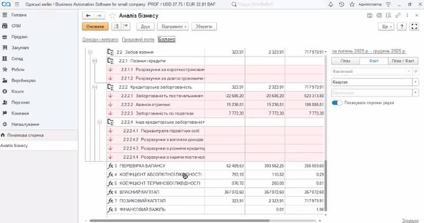Click the report period date link
The image size is (424, 223).
coord(369,51)
